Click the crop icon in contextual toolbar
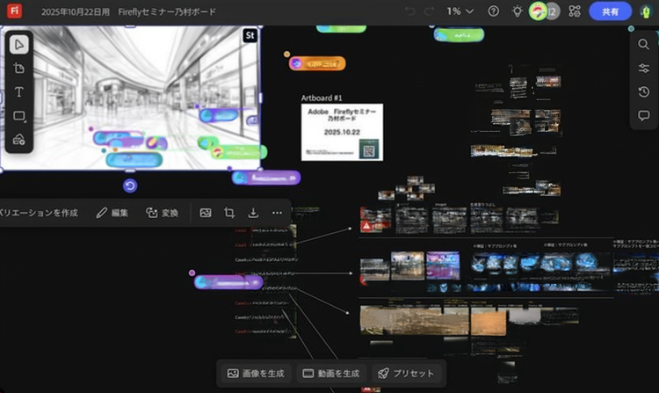Viewport: 659px width, 393px height. pyautogui.click(x=229, y=213)
